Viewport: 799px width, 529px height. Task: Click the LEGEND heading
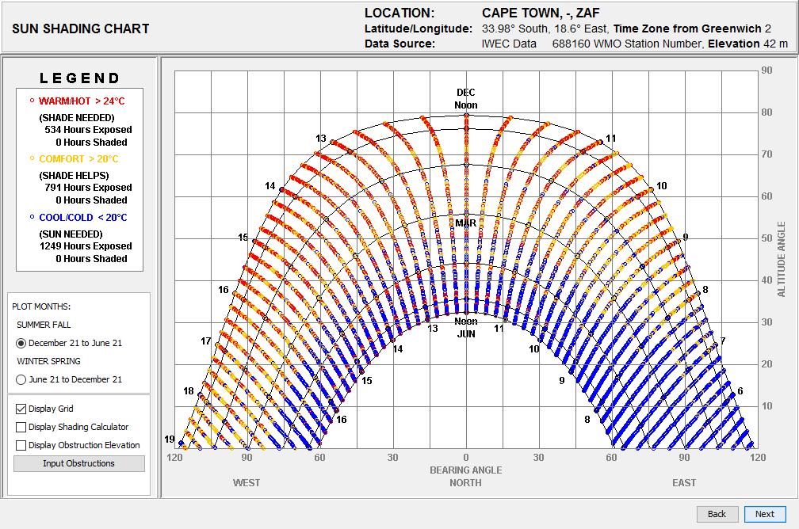[79, 78]
